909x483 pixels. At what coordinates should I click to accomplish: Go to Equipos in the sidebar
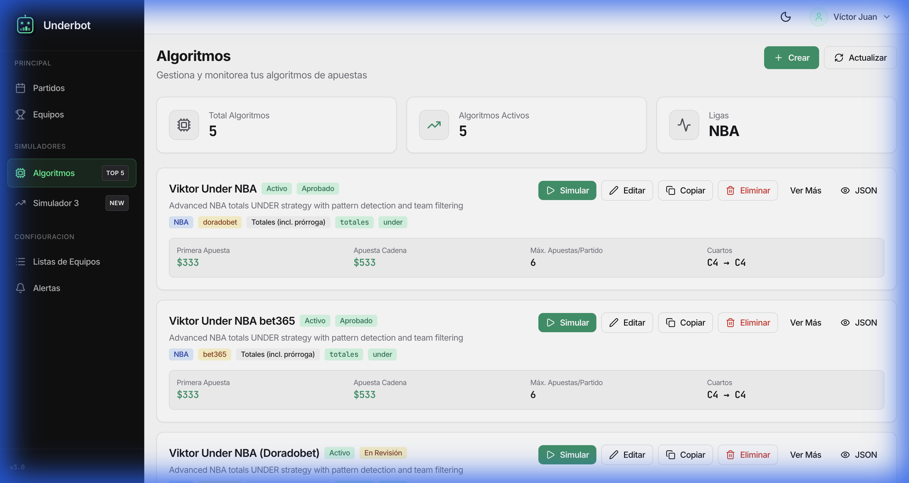click(x=48, y=114)
